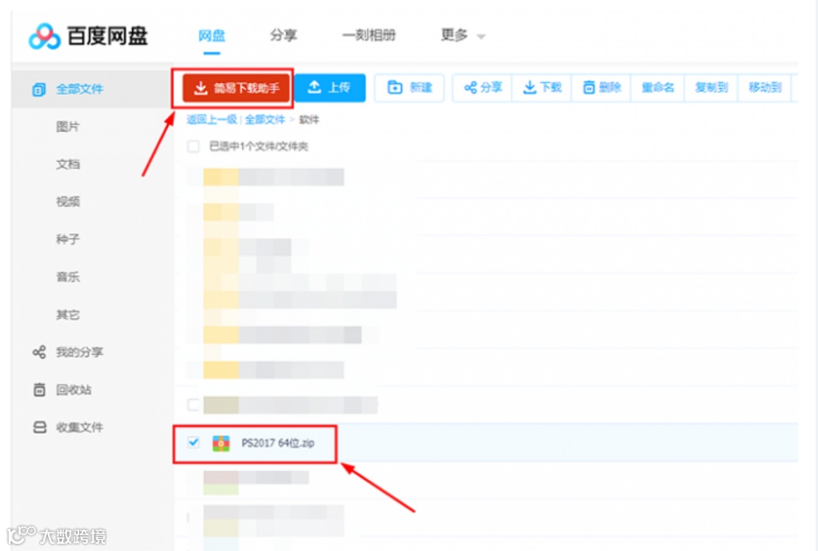Image resolution: width=818 pixels, height=551 pixels.
Task: Switch to the 网盘 tab
Action: point(212,36)
